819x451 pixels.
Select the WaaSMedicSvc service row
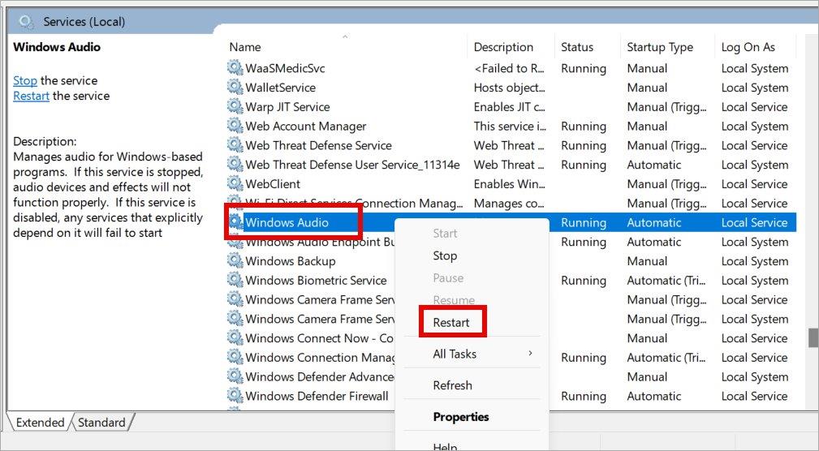(x=511, y=68)
